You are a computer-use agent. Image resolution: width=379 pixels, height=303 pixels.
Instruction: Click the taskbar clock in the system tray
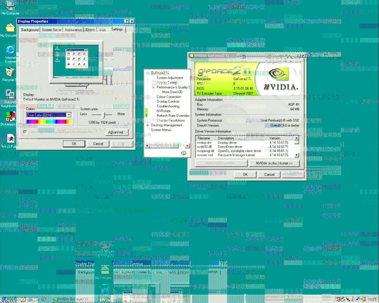click(x=372, y=299)
